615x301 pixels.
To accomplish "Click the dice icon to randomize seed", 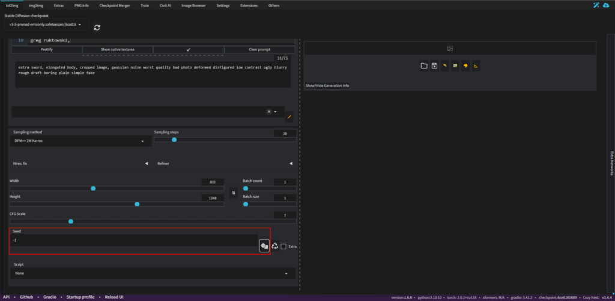I will point(264,246).
